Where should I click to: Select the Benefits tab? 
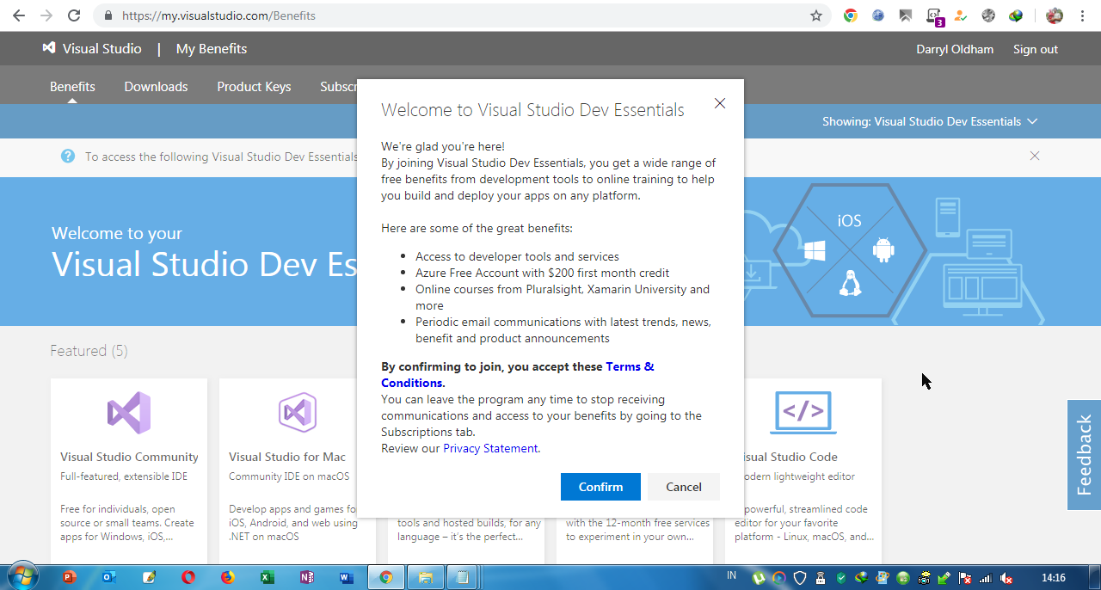click(72, 87)
